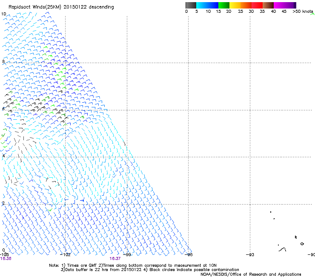The height and width of the screenshot is (277, 315).
Task: Click the '>50 knots' legend label
Action: [303, 12]
